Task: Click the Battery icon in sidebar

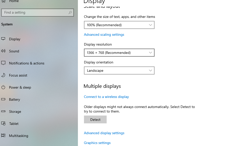Action: pyautogui.click(x=3, y=99)
